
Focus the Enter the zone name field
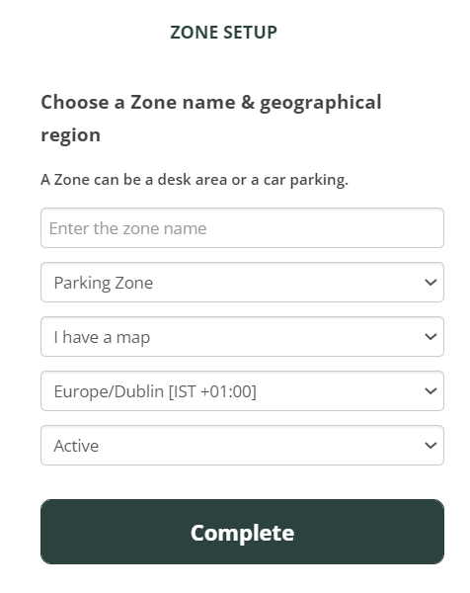pos(242,227)
